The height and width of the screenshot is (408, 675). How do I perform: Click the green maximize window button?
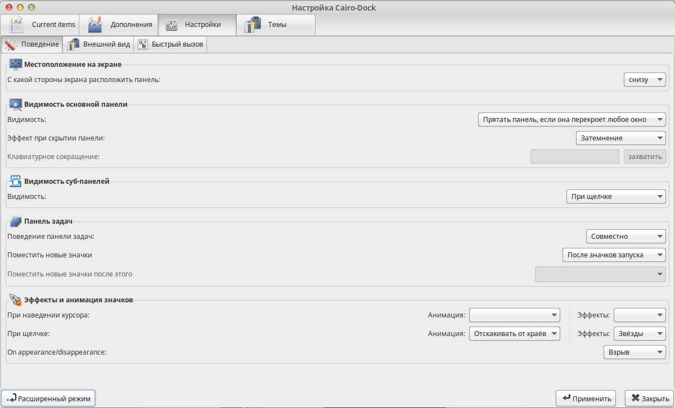pos(31,7)
